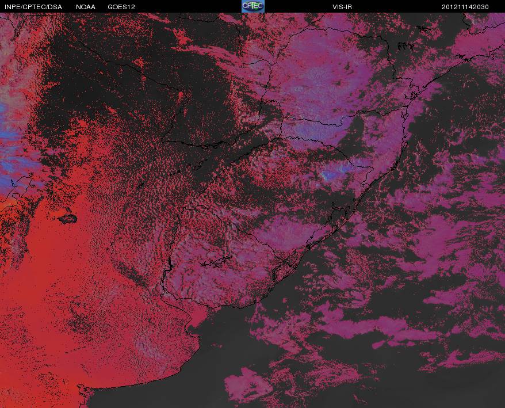Click the timestamp 201211142030
This screenshot has height=408, width=505.
tap(465, 7)
